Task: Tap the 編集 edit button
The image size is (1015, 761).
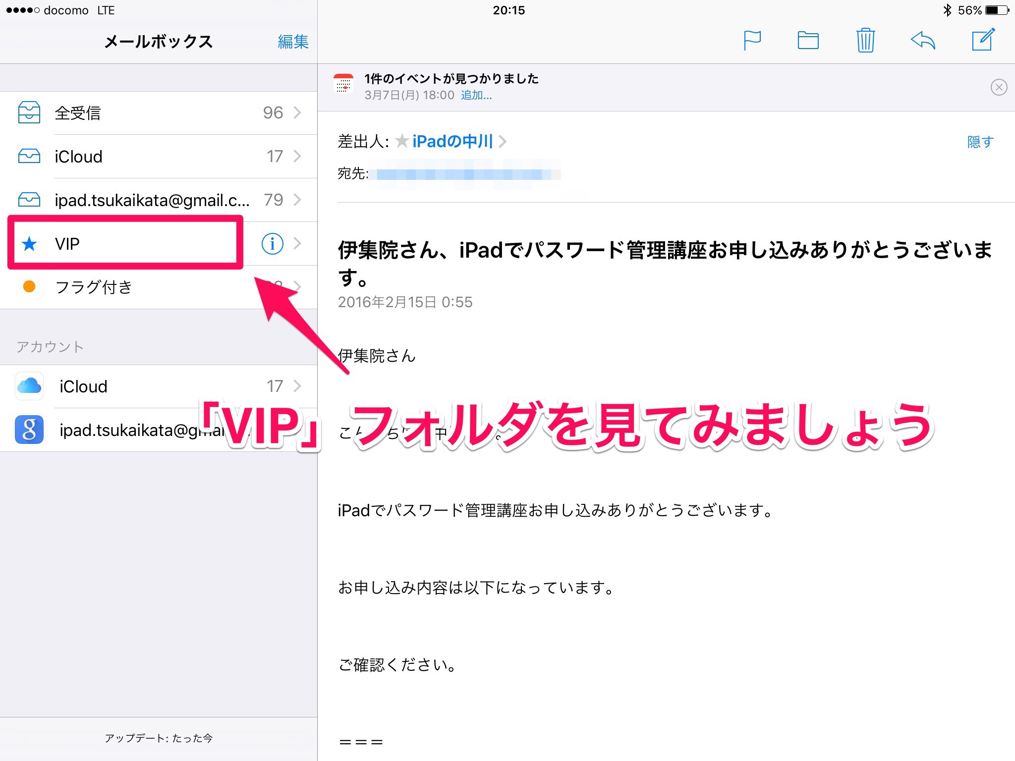Action: pyautogui.click(x=293, y=42)
